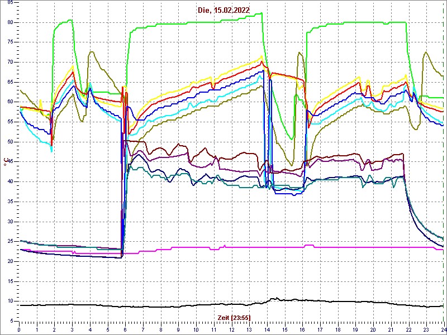The height and width of the screenshot is (335, 447).
Task: Click the '8' hour label on time axis
Action: tap(161, 329)
